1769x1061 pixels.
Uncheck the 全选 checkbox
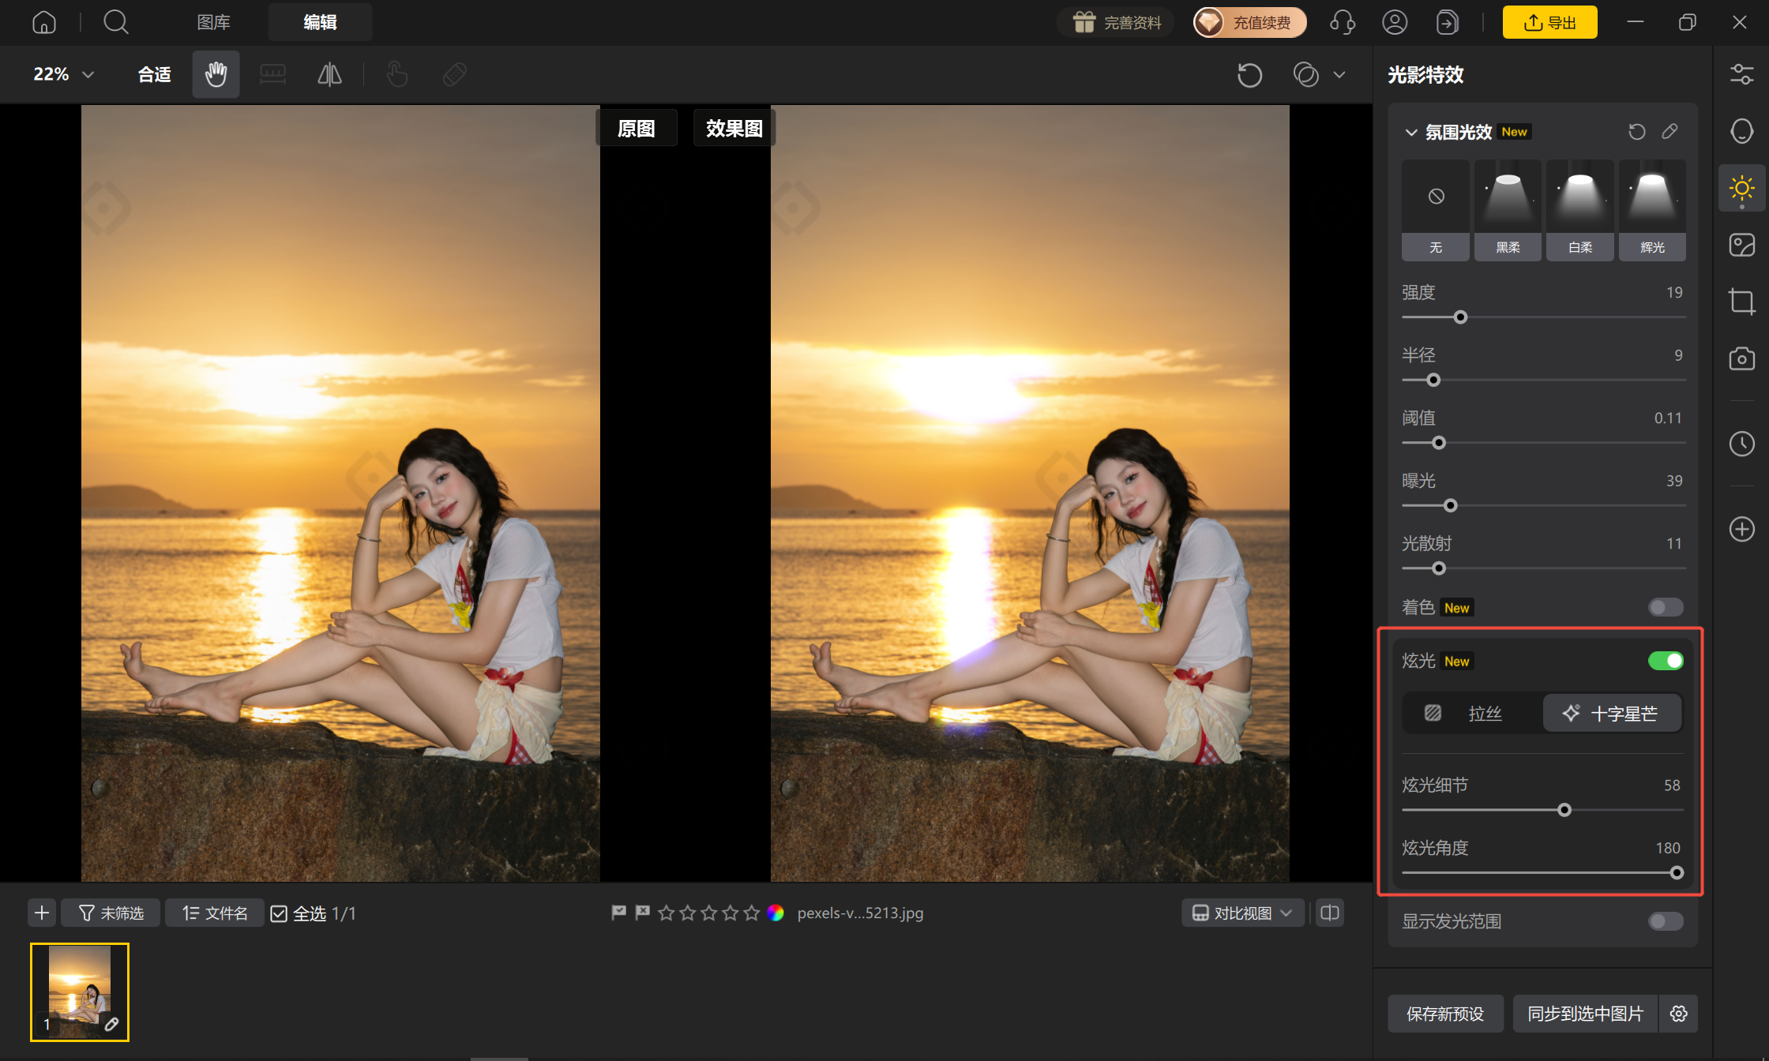point(279,913)
